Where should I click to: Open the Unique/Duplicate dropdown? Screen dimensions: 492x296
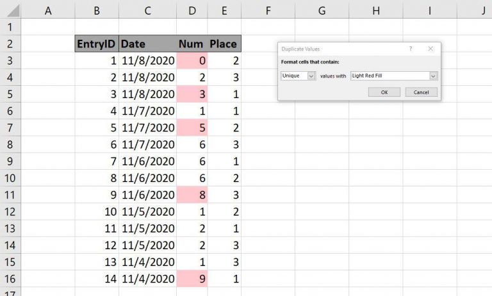[299, 76]
